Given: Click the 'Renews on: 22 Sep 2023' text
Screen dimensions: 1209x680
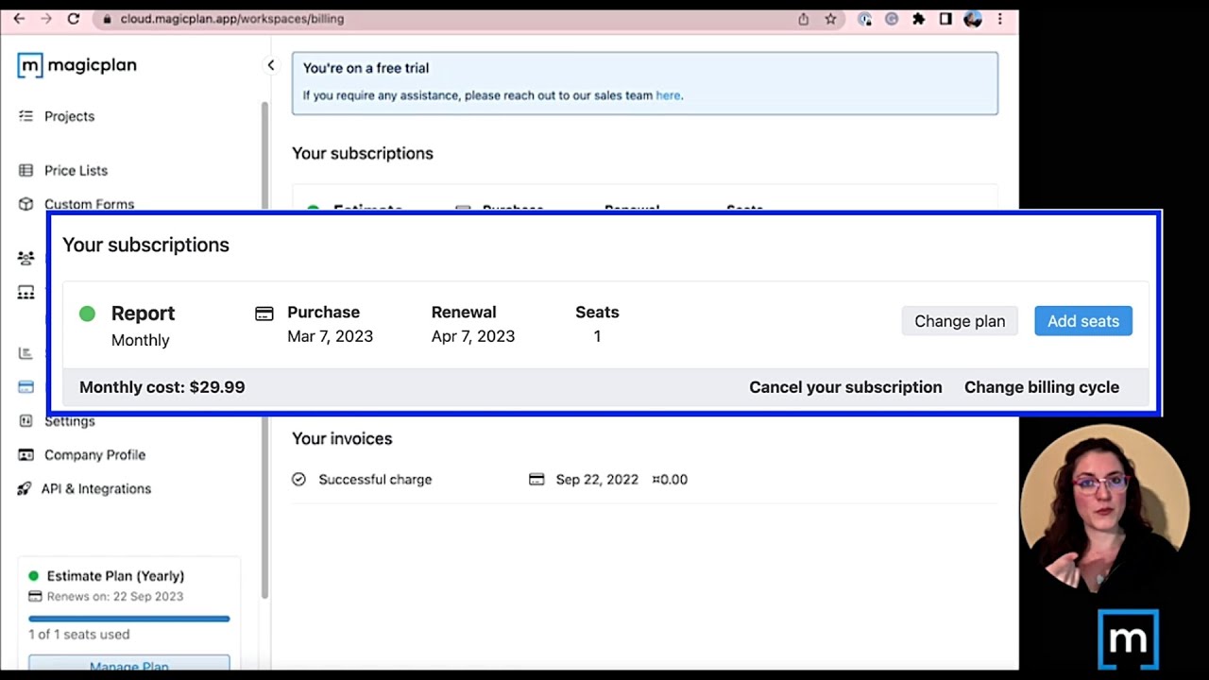Looking at the screenshot, I should tap(115, 597).
